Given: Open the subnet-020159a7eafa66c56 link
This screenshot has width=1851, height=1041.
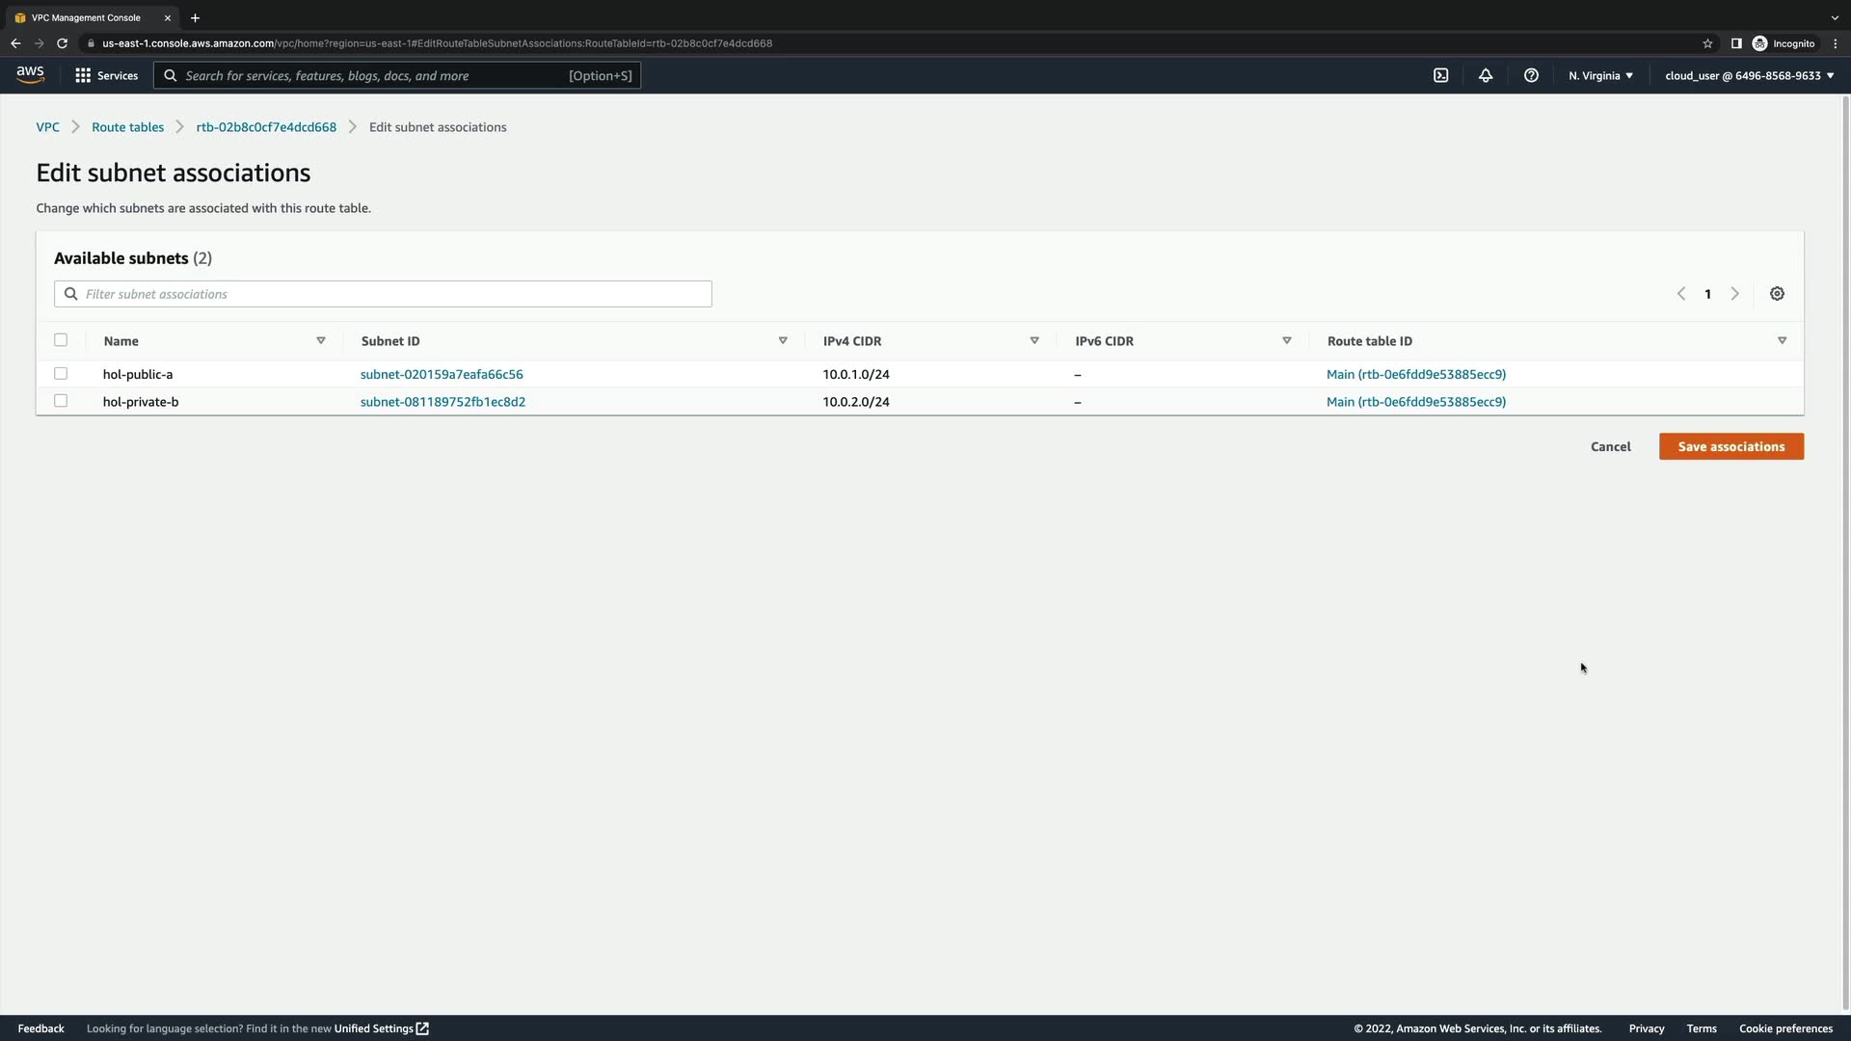Looking at the screenshot, I should point(442,374).
